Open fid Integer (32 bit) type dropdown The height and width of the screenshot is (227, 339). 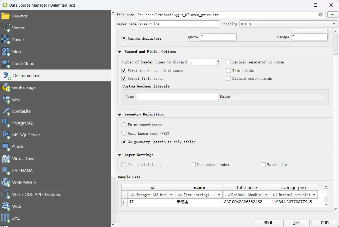pyautogui.click(x=151, y=195)
